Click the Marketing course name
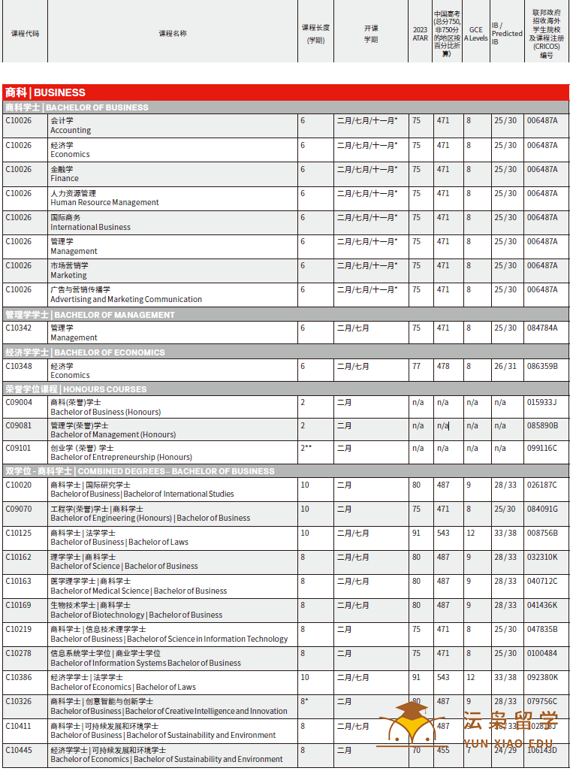The width and height of the screenshot is (570, 771). point(68,275)
